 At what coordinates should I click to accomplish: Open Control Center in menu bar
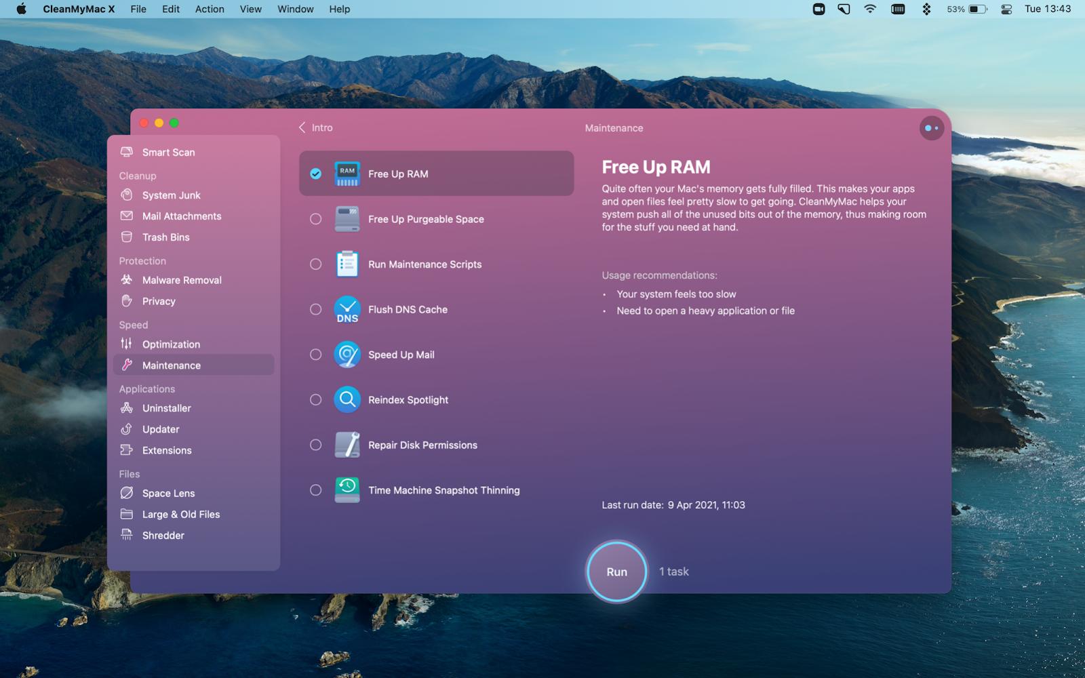tap(1006, 9)
